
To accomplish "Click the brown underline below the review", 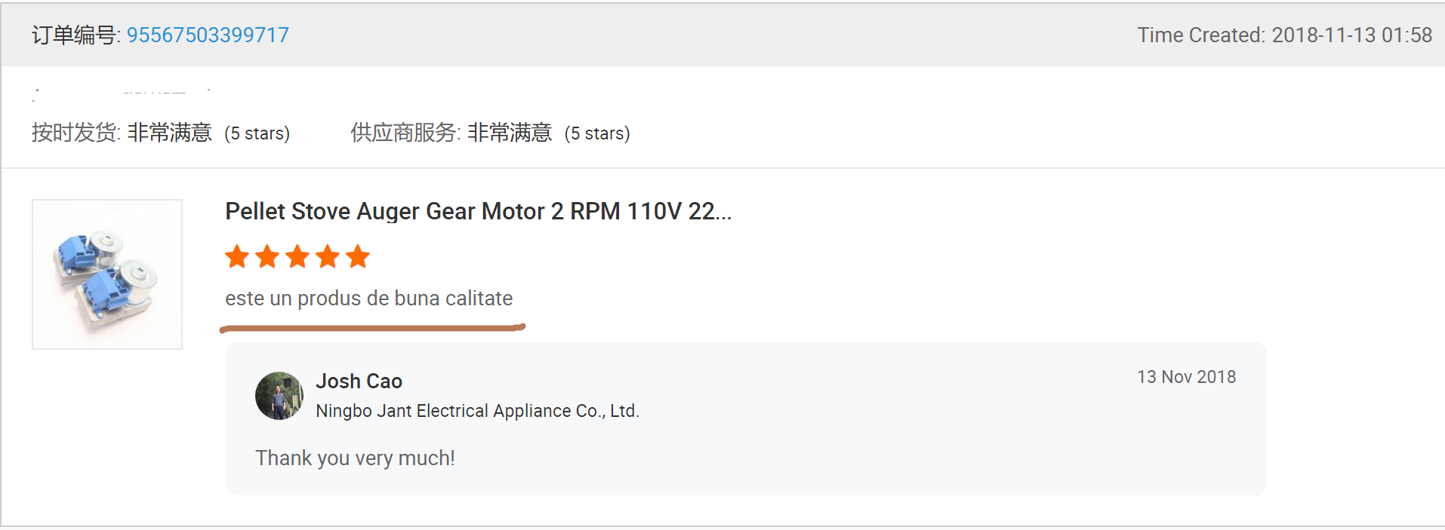I will [372, 328].
